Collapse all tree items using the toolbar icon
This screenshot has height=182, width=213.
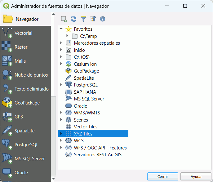(x=93, y=19)
